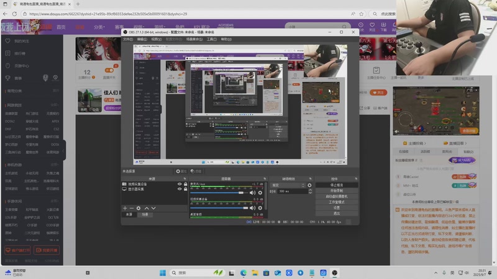Screen dimensions: 497x279
Task: Increase transition duration with up stepper
Action: click(310, 190)
